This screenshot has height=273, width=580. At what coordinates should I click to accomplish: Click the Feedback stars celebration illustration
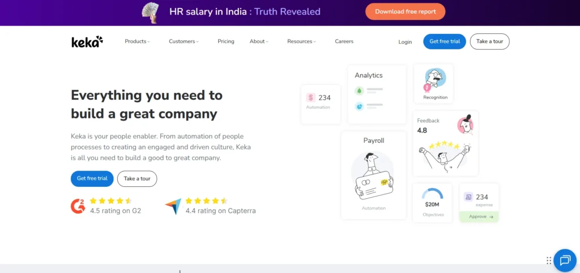tap(445, 156)
